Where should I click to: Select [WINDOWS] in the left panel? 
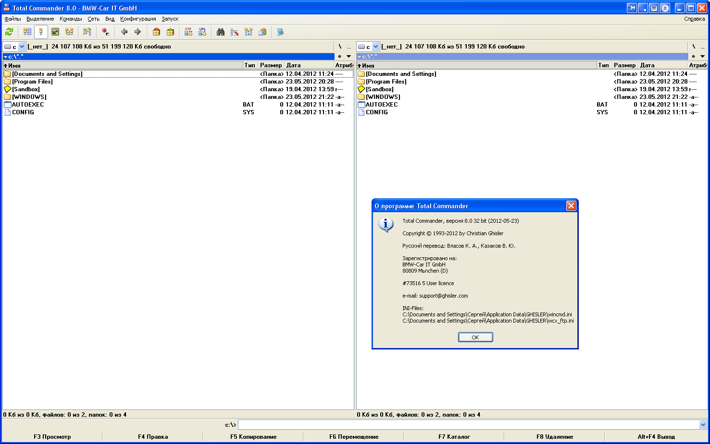coord(178,97)
